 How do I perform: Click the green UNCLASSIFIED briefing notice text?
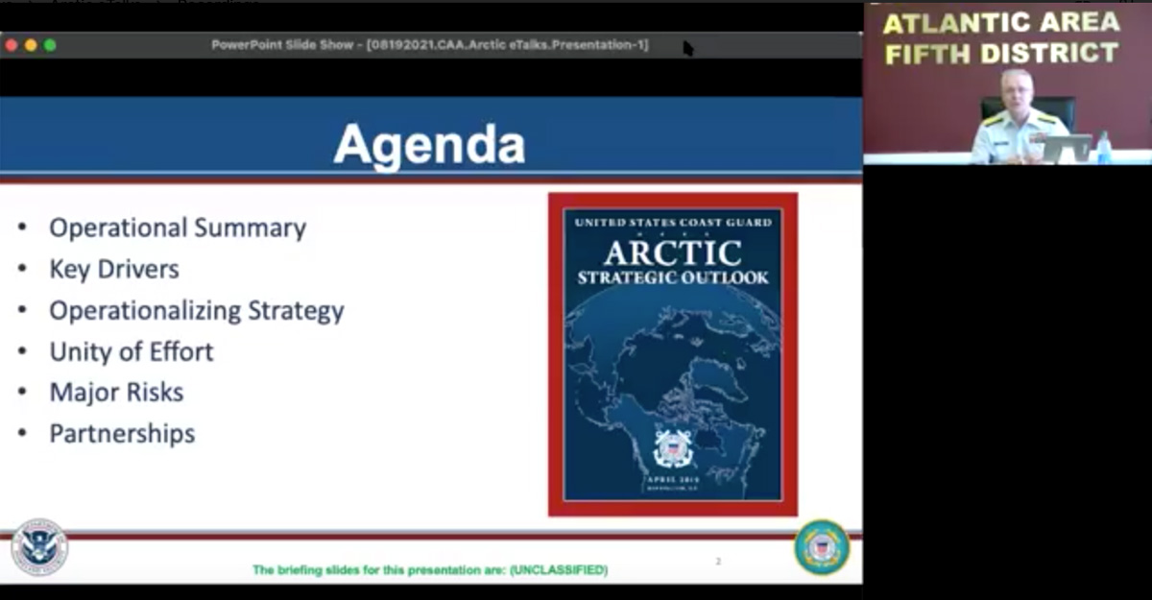[x=429, y=570]
